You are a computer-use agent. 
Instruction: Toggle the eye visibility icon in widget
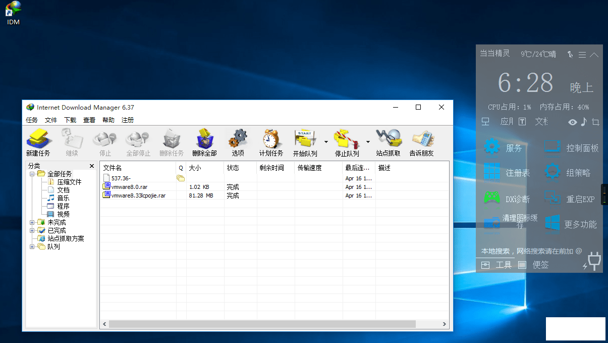pos(573,122)
